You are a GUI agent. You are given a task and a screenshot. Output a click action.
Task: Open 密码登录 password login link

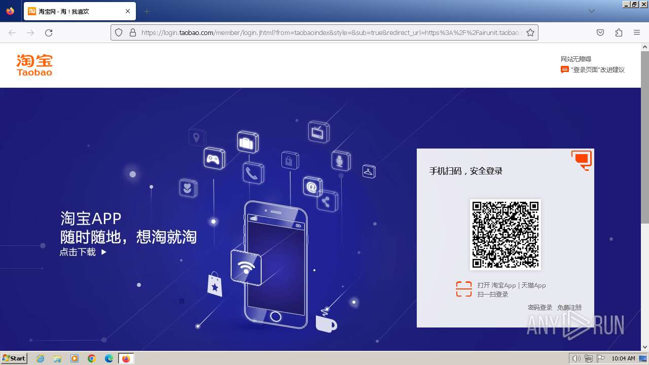point(540,308)
